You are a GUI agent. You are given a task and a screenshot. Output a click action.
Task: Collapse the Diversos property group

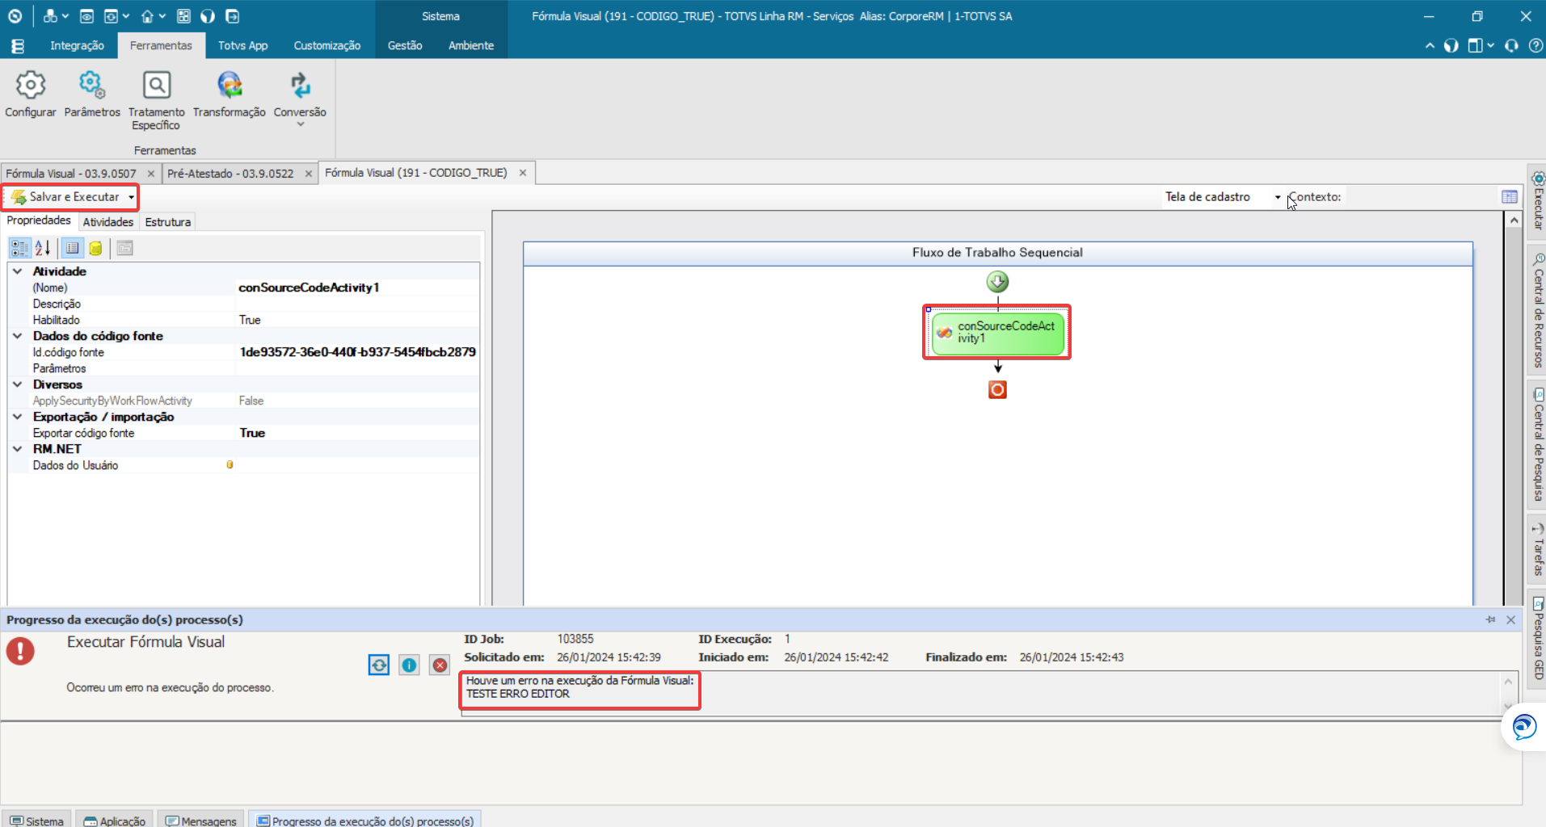tap(17, 384)
